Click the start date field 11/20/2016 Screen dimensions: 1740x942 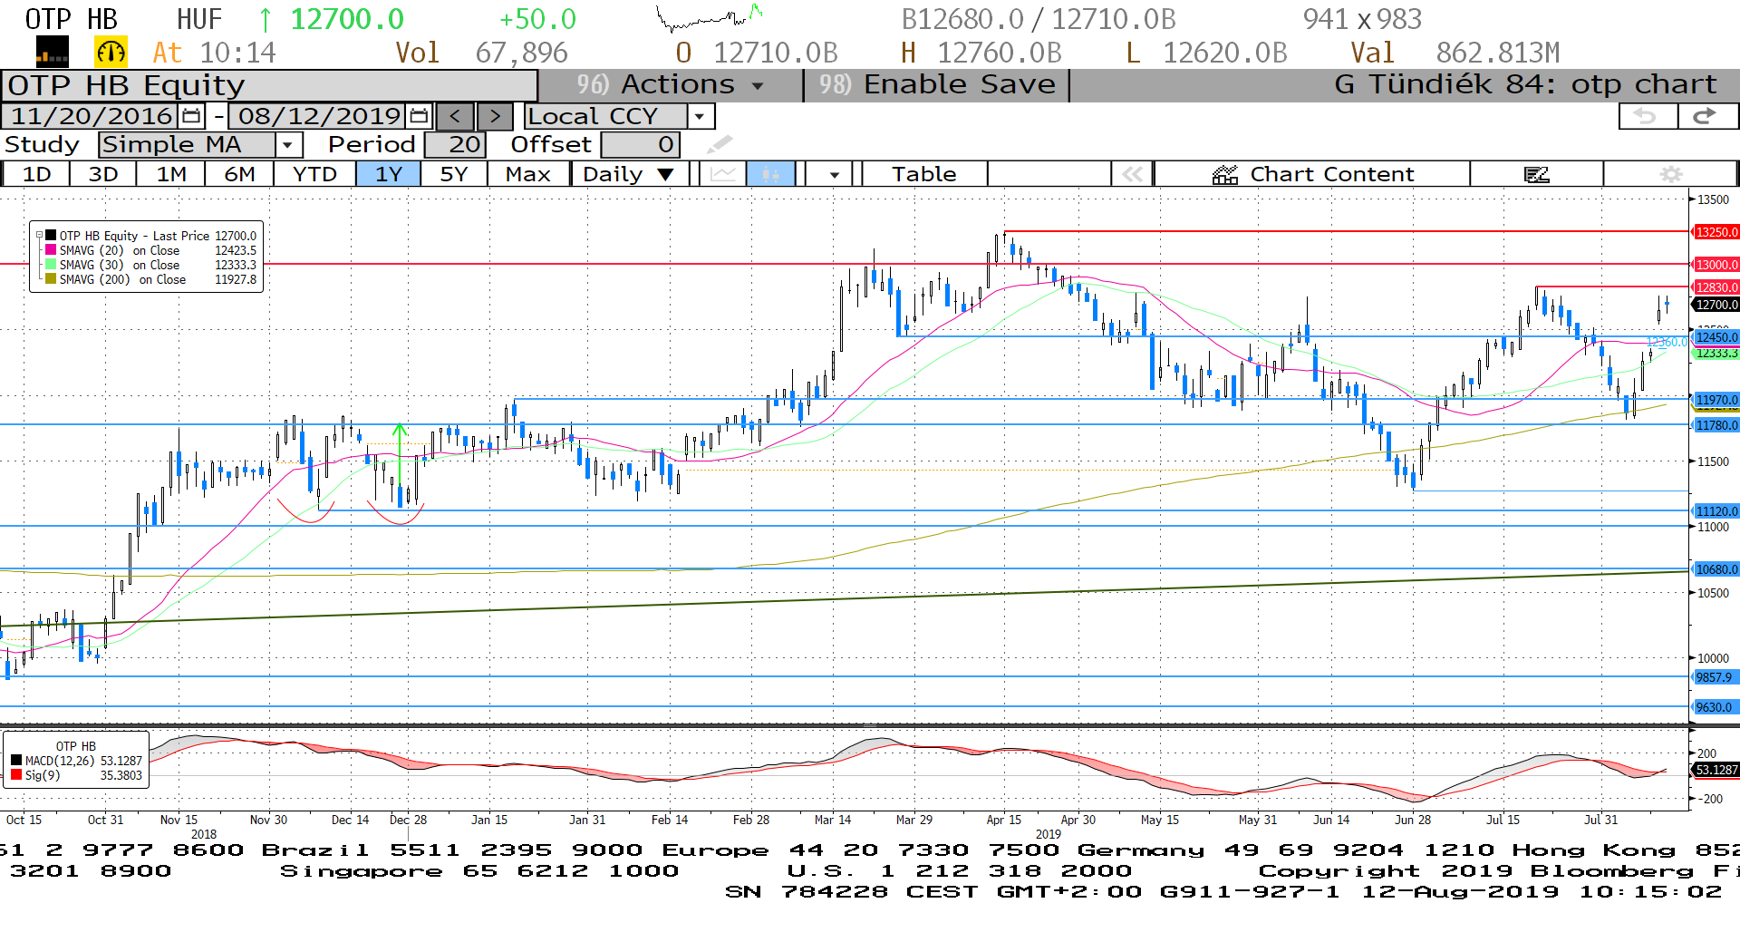pos(91,116)
